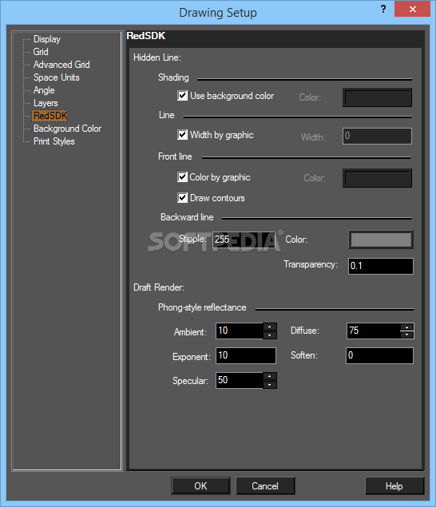Viewport: 436px width, 507px height.
Task: Click the Front line color swatch
Action: tap(377, 178)
